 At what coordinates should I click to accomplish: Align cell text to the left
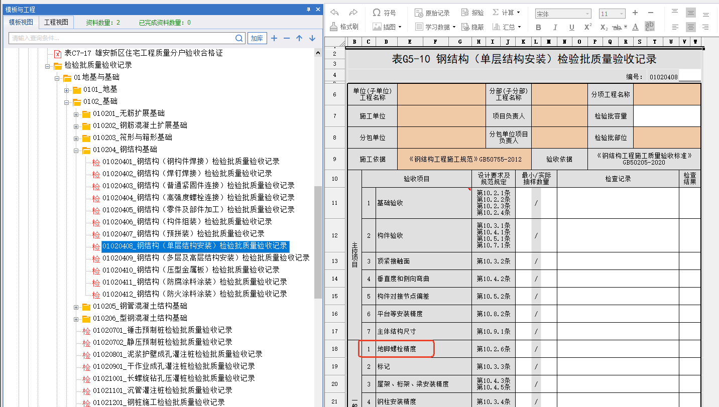click(x=675, y=27)
